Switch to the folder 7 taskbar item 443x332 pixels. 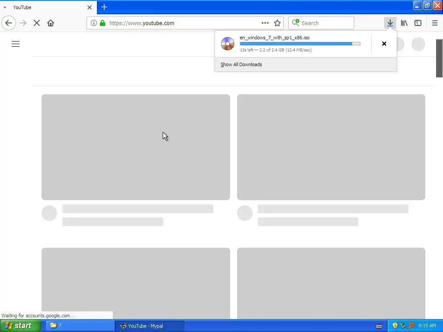click(80, 326)
